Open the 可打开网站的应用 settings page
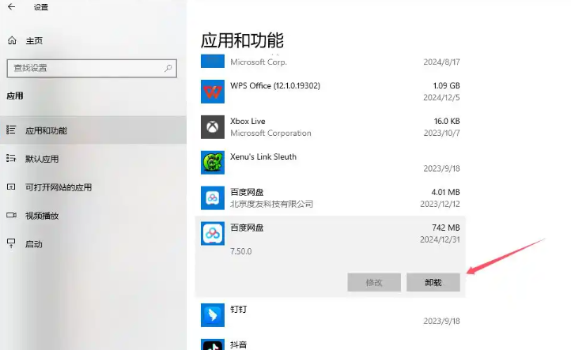The width and height of the screenshot is (571, 350). (x=93, y=187)
